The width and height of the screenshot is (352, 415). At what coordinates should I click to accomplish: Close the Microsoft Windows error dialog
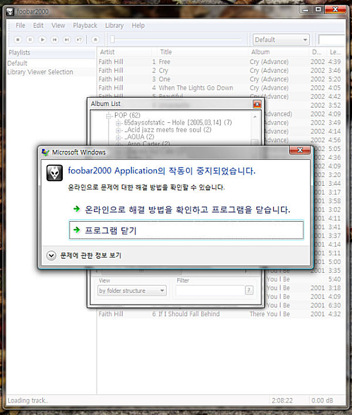300,150
